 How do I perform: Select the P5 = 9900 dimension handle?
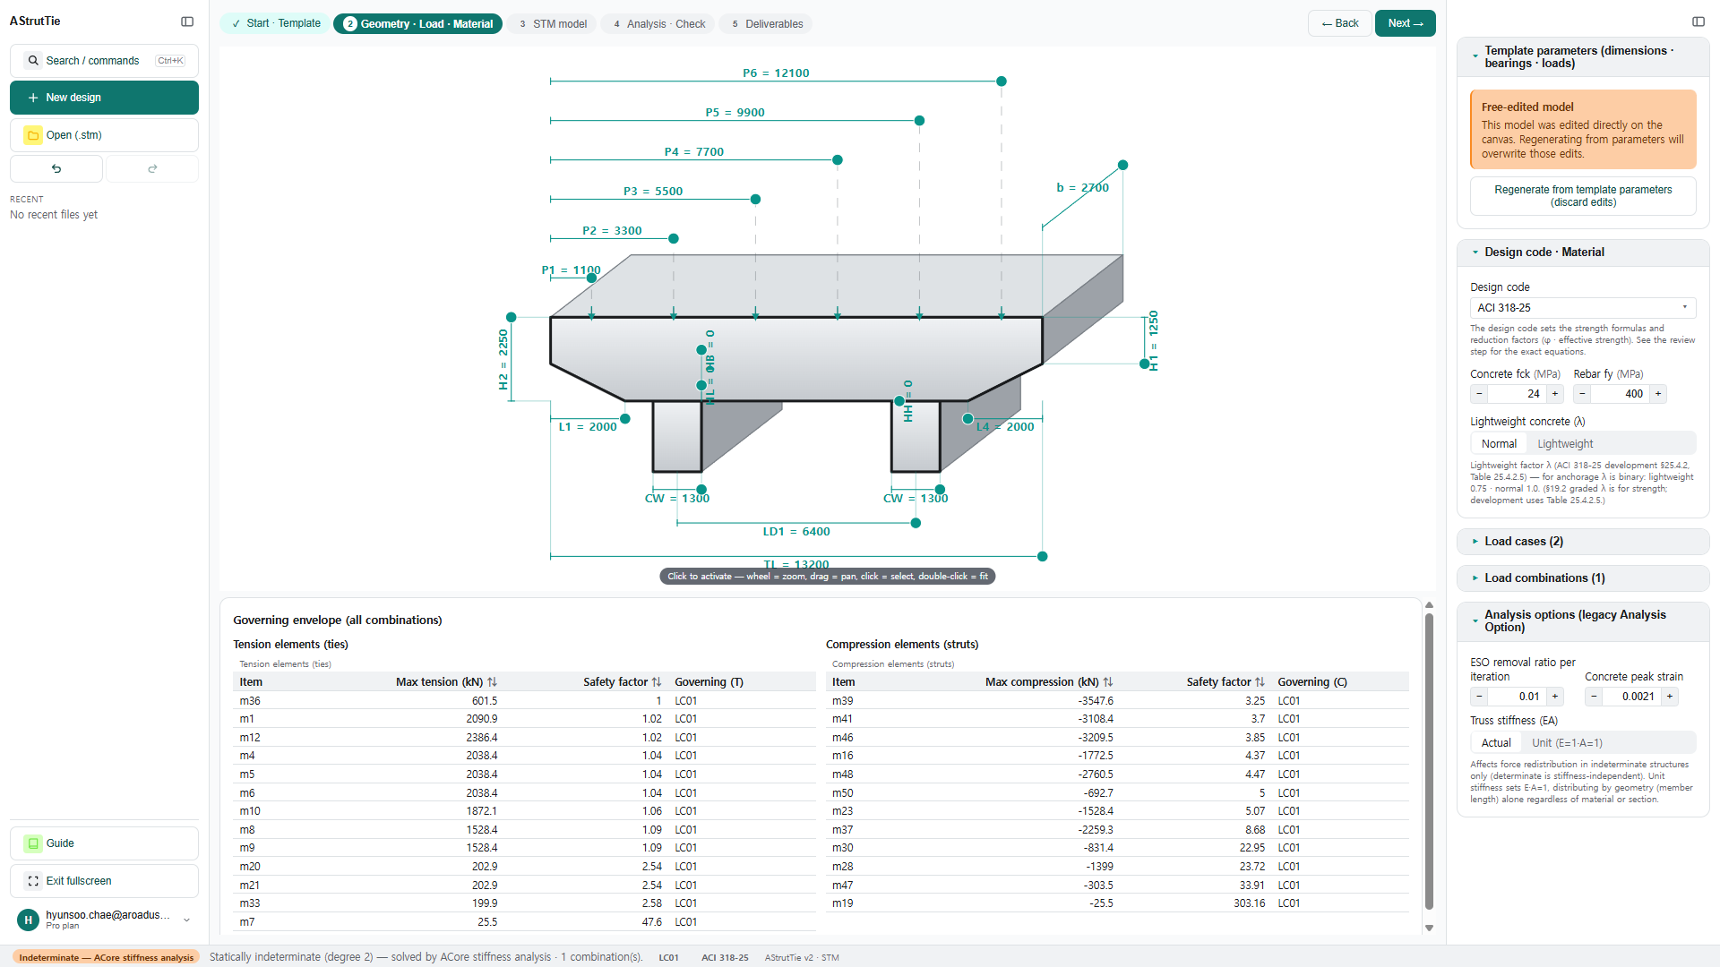[x=919, y=121]
